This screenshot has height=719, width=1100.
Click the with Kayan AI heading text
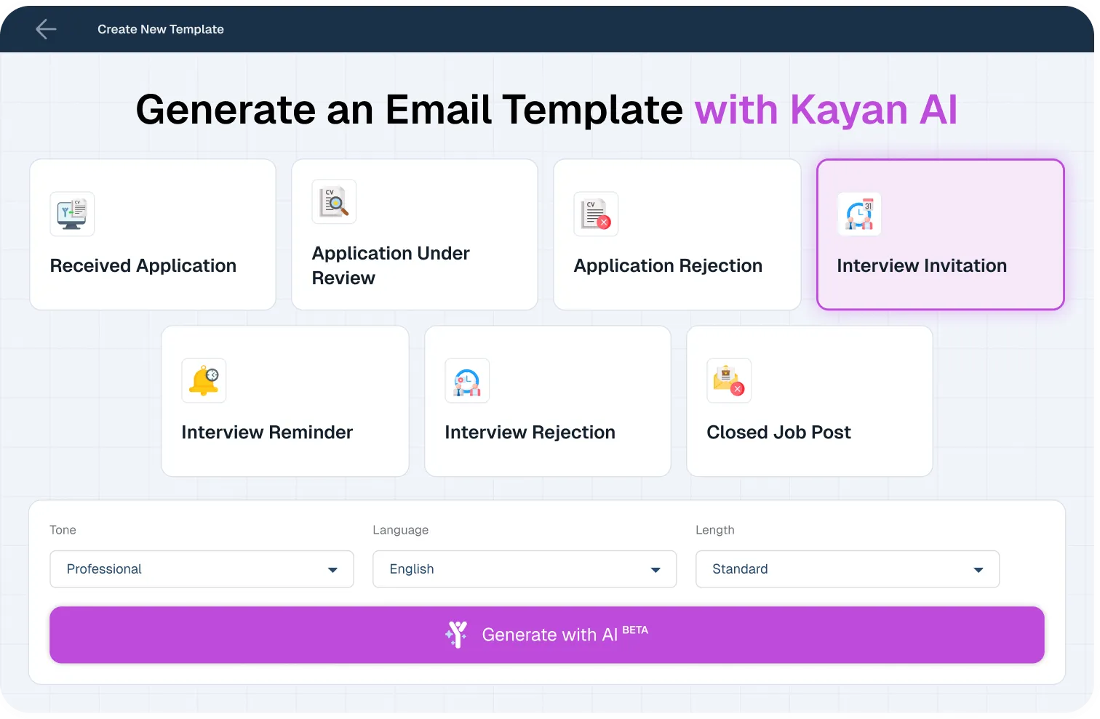pyautogui.click(x=826, y=110)
